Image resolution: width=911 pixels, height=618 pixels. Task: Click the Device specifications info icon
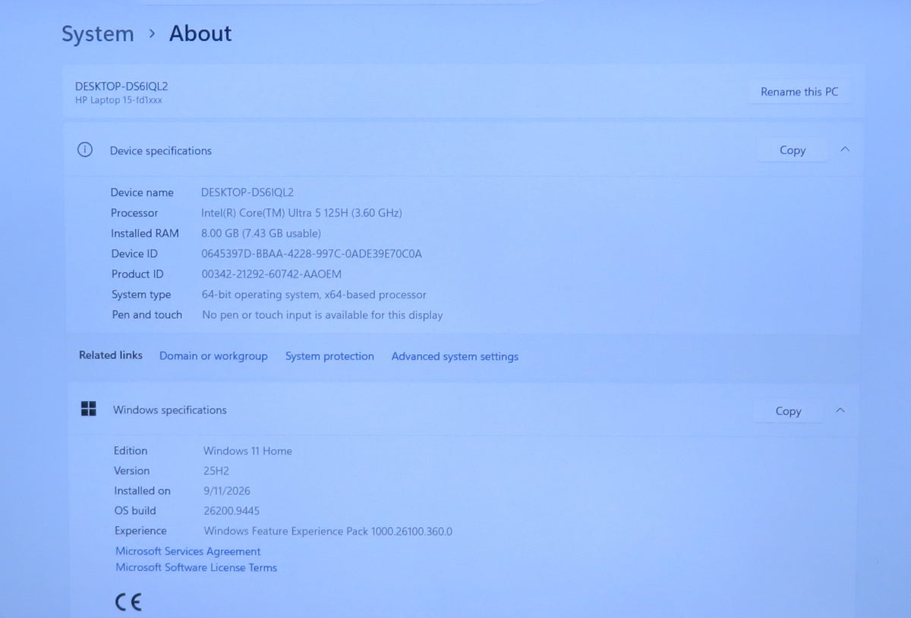(x=85, y=149)
